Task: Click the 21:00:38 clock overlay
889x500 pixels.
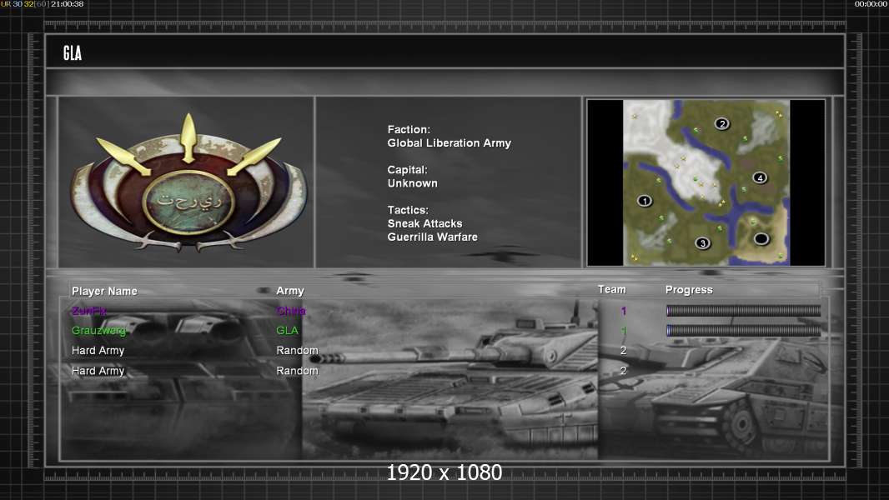Action: coord(67,4)
